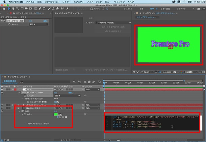This screenshot has height=142, width=206.
Task: Select the Pan Behind anchor point tool
Action: click(31, 9)
